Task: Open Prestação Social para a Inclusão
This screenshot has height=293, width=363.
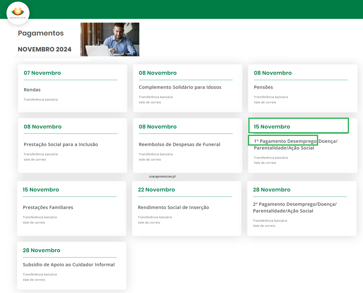Action: tap(61, 145)
